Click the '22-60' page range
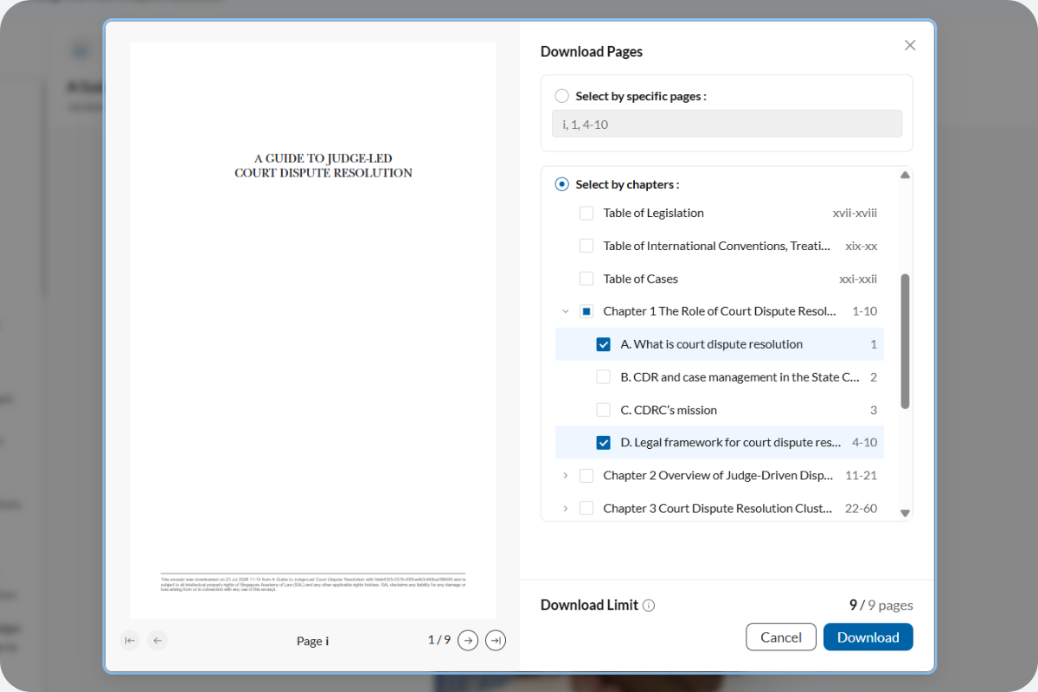Screen dimensions: 1038x692 [x=861, y=509]
